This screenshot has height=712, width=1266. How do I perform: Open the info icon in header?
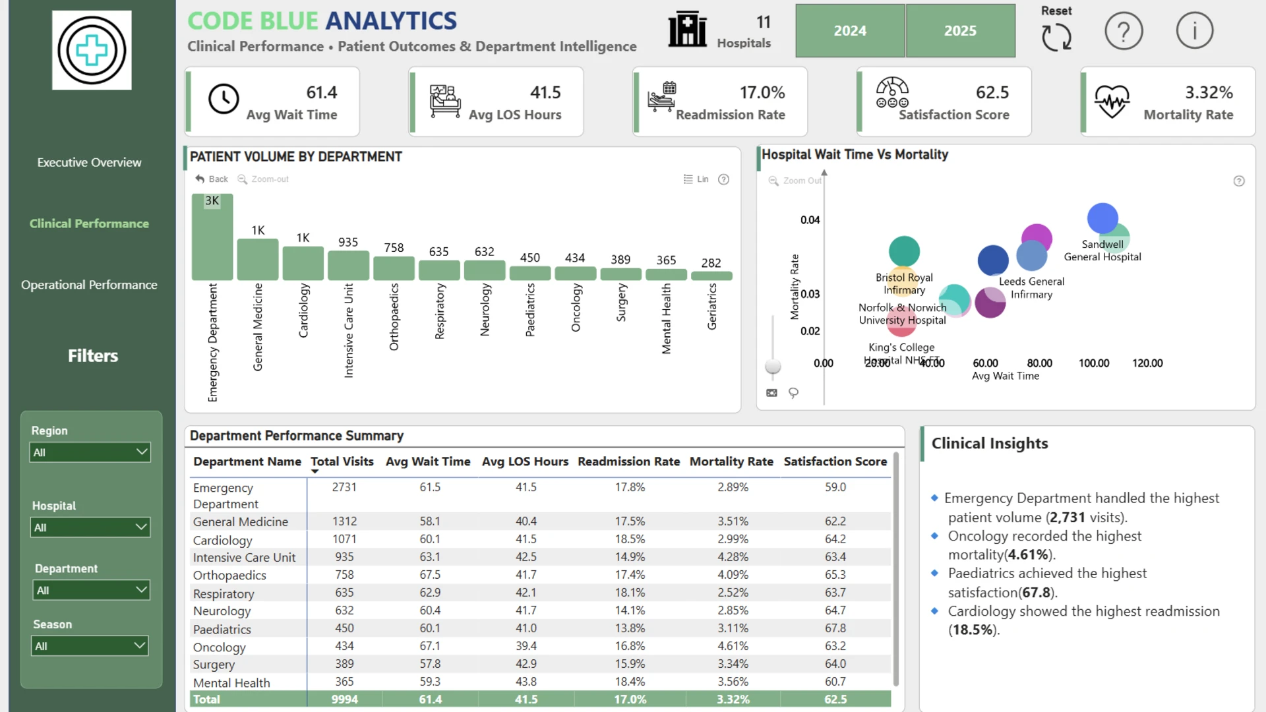pos(1194,30)
